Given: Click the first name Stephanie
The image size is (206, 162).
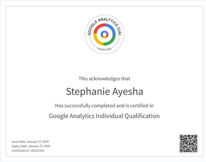Looking at the screenshot, I should tap(88, 92).
